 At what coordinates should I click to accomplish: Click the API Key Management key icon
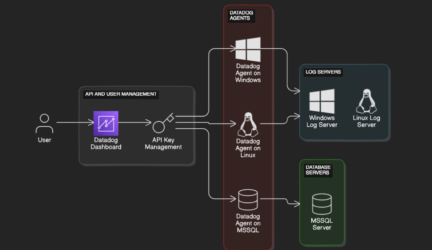coord(163,123)
